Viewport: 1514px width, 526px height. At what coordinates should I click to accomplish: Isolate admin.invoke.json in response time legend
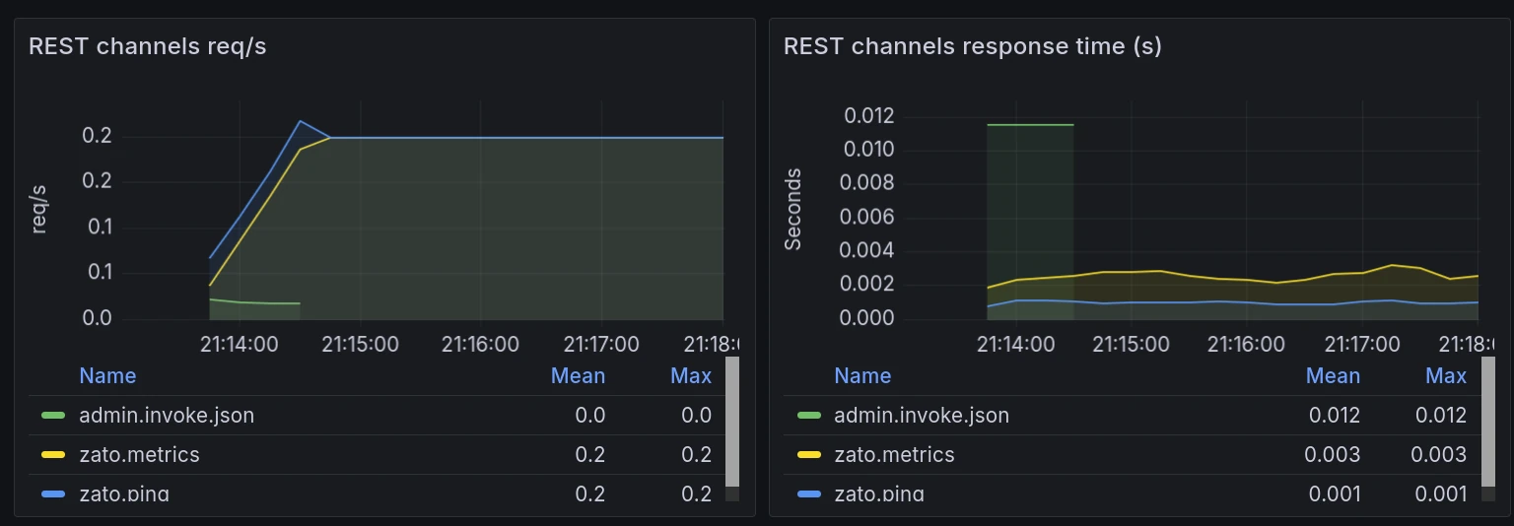click(x=922, y=416)
